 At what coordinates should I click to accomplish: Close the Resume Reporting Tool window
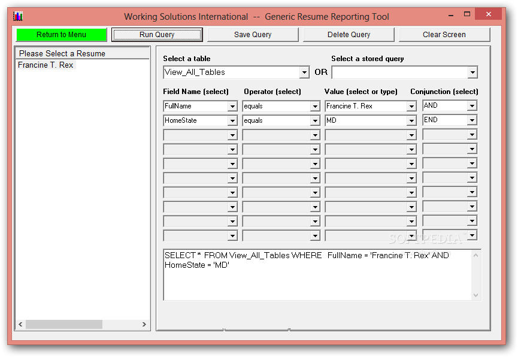tap(489, 14)
